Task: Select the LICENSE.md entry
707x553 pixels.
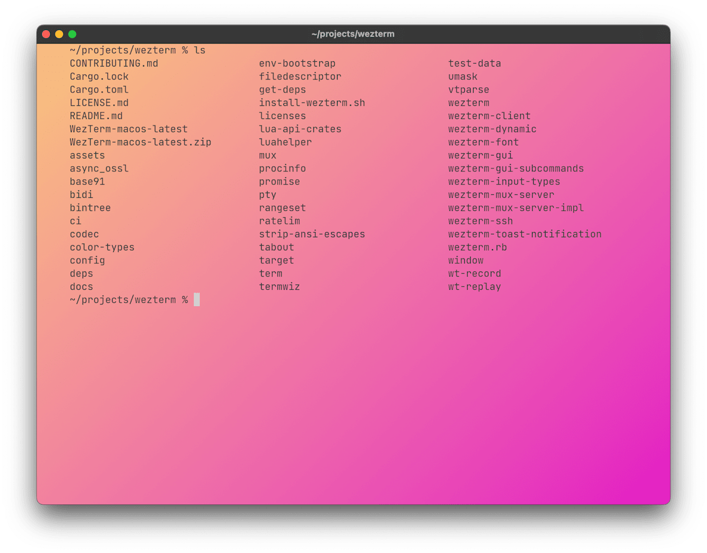Action: (x=99, y=103)
